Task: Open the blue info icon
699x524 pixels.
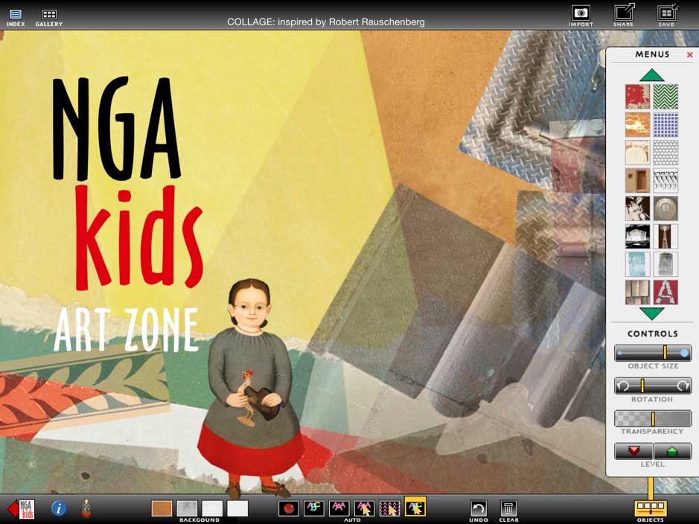Action: [59, 508]
